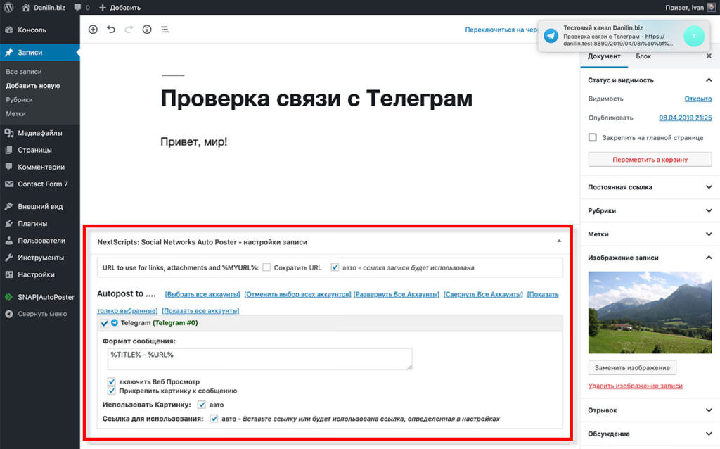Click Отменить выбор всех аккаунтов link
Screen dimensions: 720x449
[x=297, y=294]
